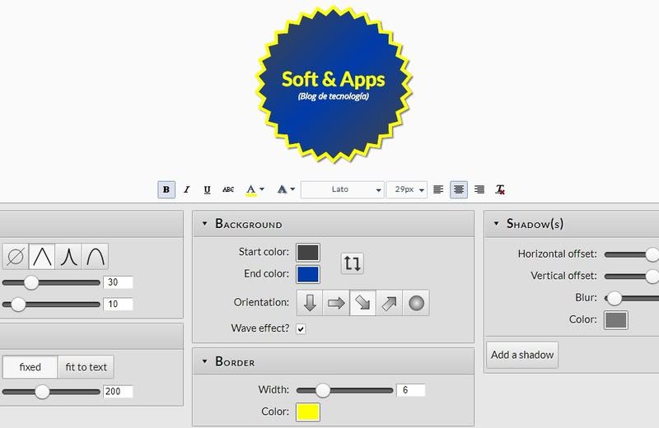Set gradient orientation to right arrow

(x=336, y=303)
